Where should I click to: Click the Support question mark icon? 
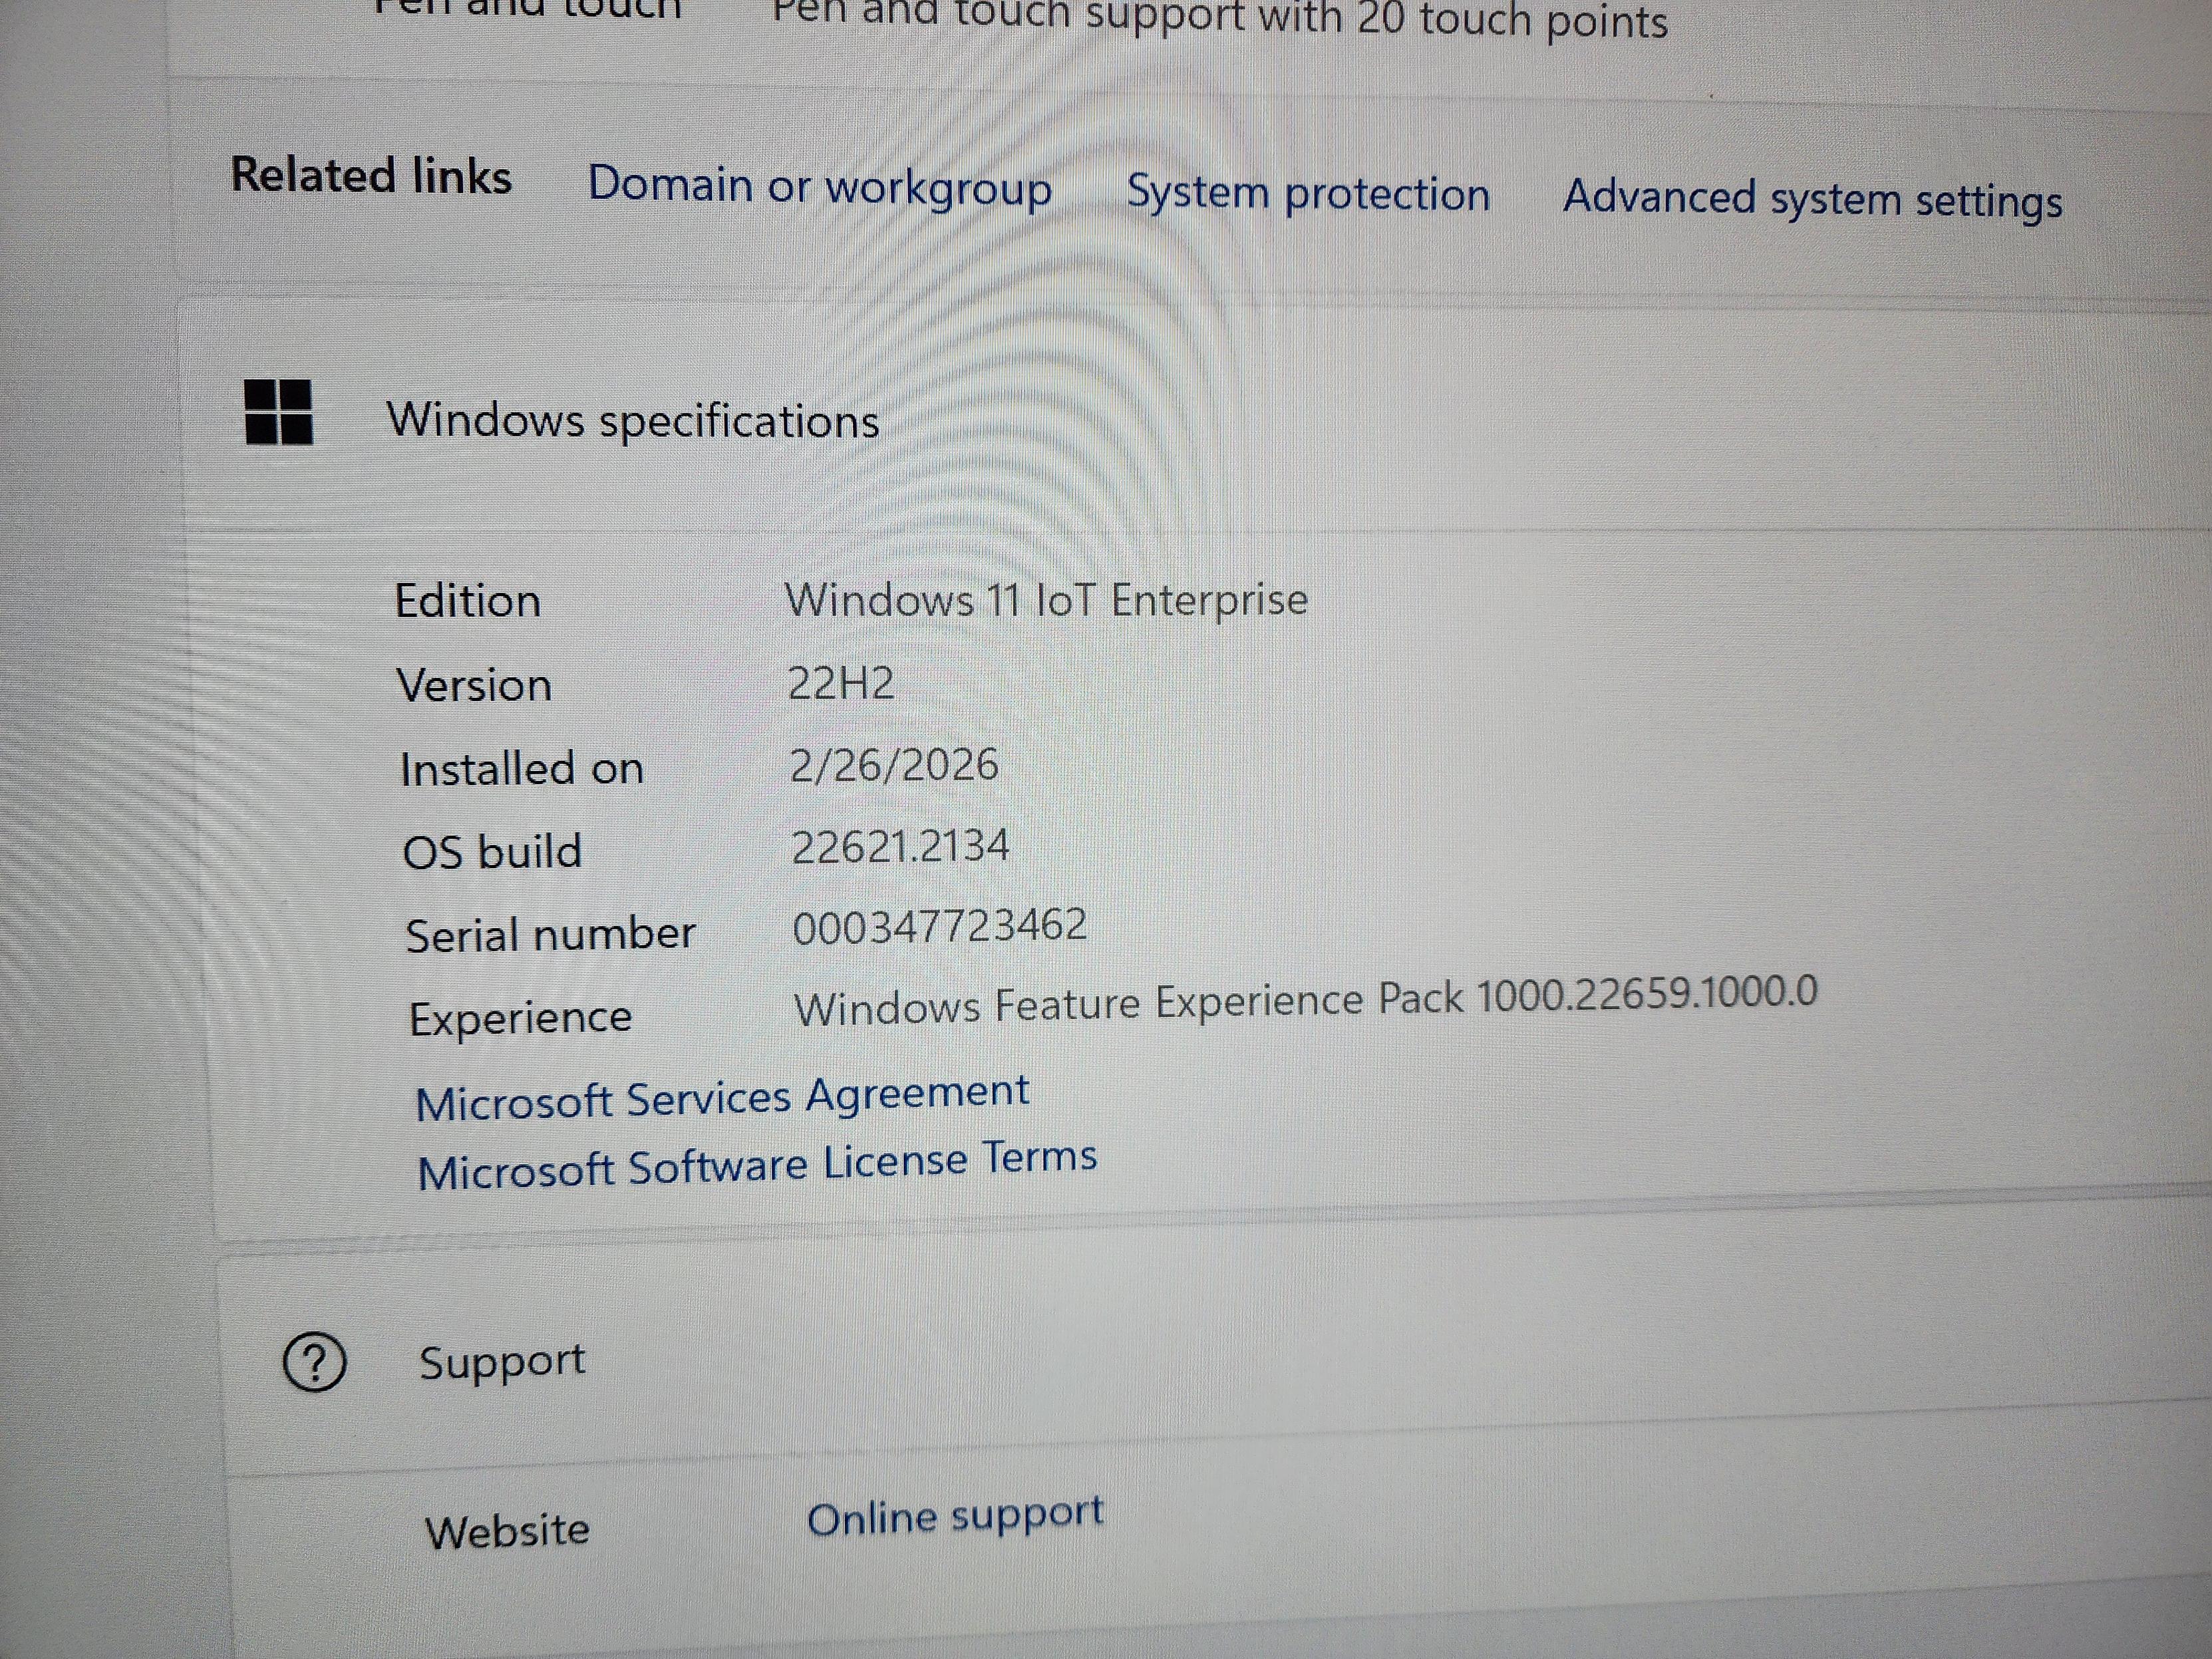tap(314, 1362)
